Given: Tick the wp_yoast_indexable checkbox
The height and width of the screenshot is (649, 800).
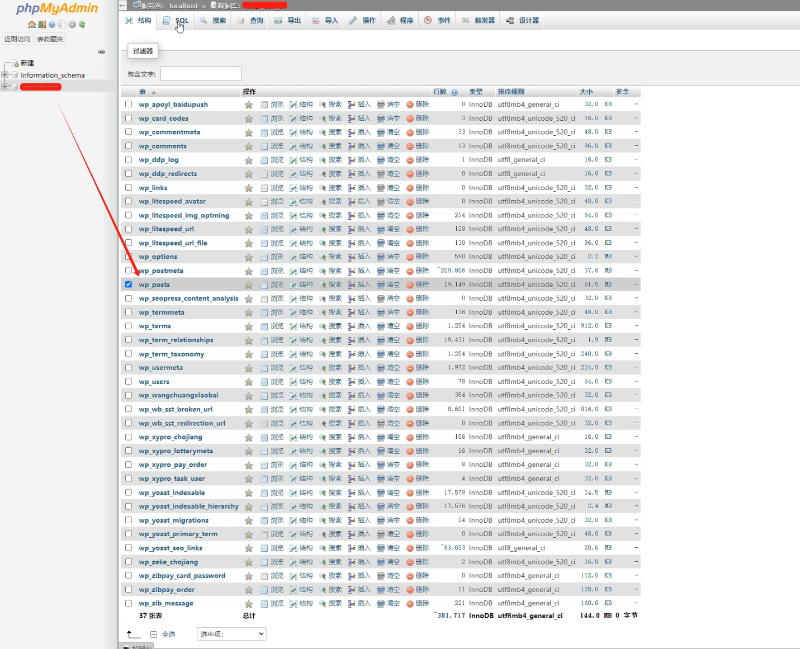Looking at the screenshot, I should point(129,492).
